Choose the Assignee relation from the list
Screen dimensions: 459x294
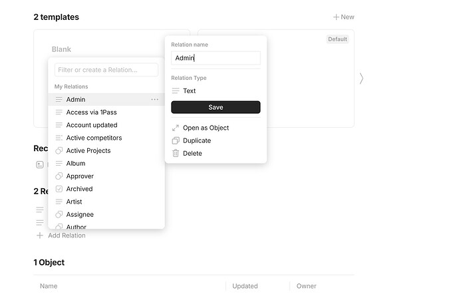tap(106, 215)
